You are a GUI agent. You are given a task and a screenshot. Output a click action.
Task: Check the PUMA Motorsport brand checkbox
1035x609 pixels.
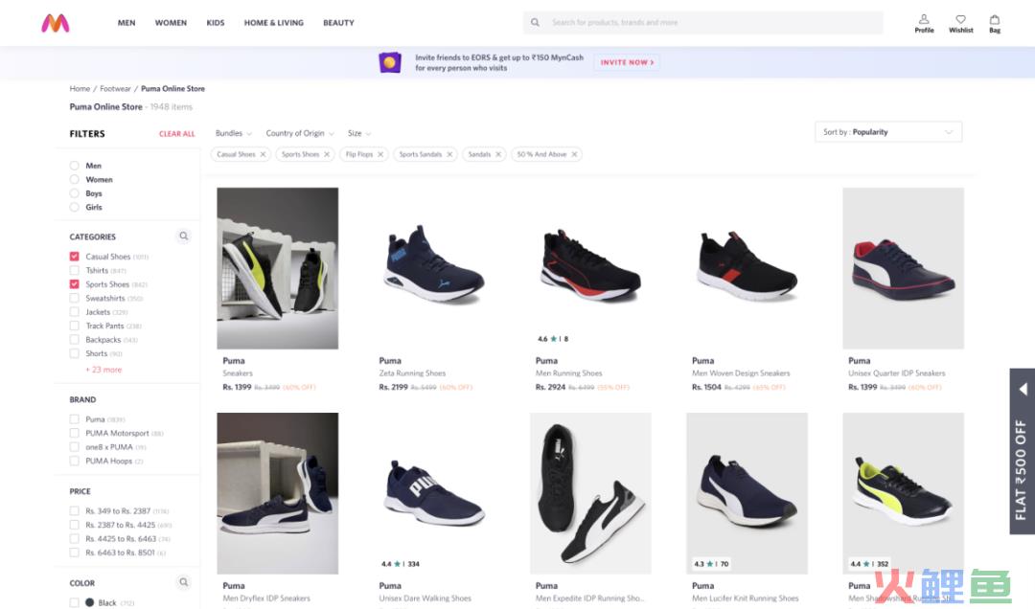(75, 434)
